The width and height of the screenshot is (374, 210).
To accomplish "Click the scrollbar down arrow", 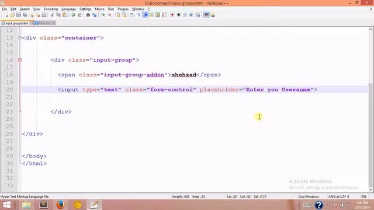I will [370, 190].
